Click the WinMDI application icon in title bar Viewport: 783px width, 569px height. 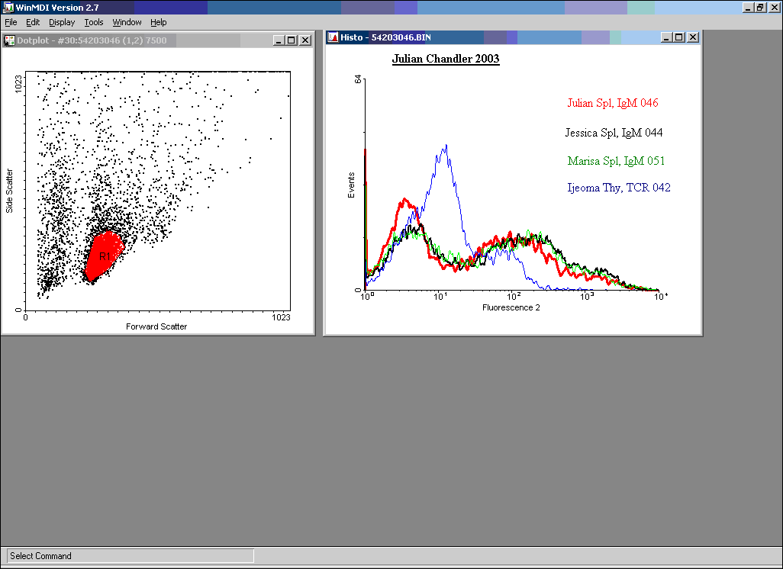coord(8,7)
